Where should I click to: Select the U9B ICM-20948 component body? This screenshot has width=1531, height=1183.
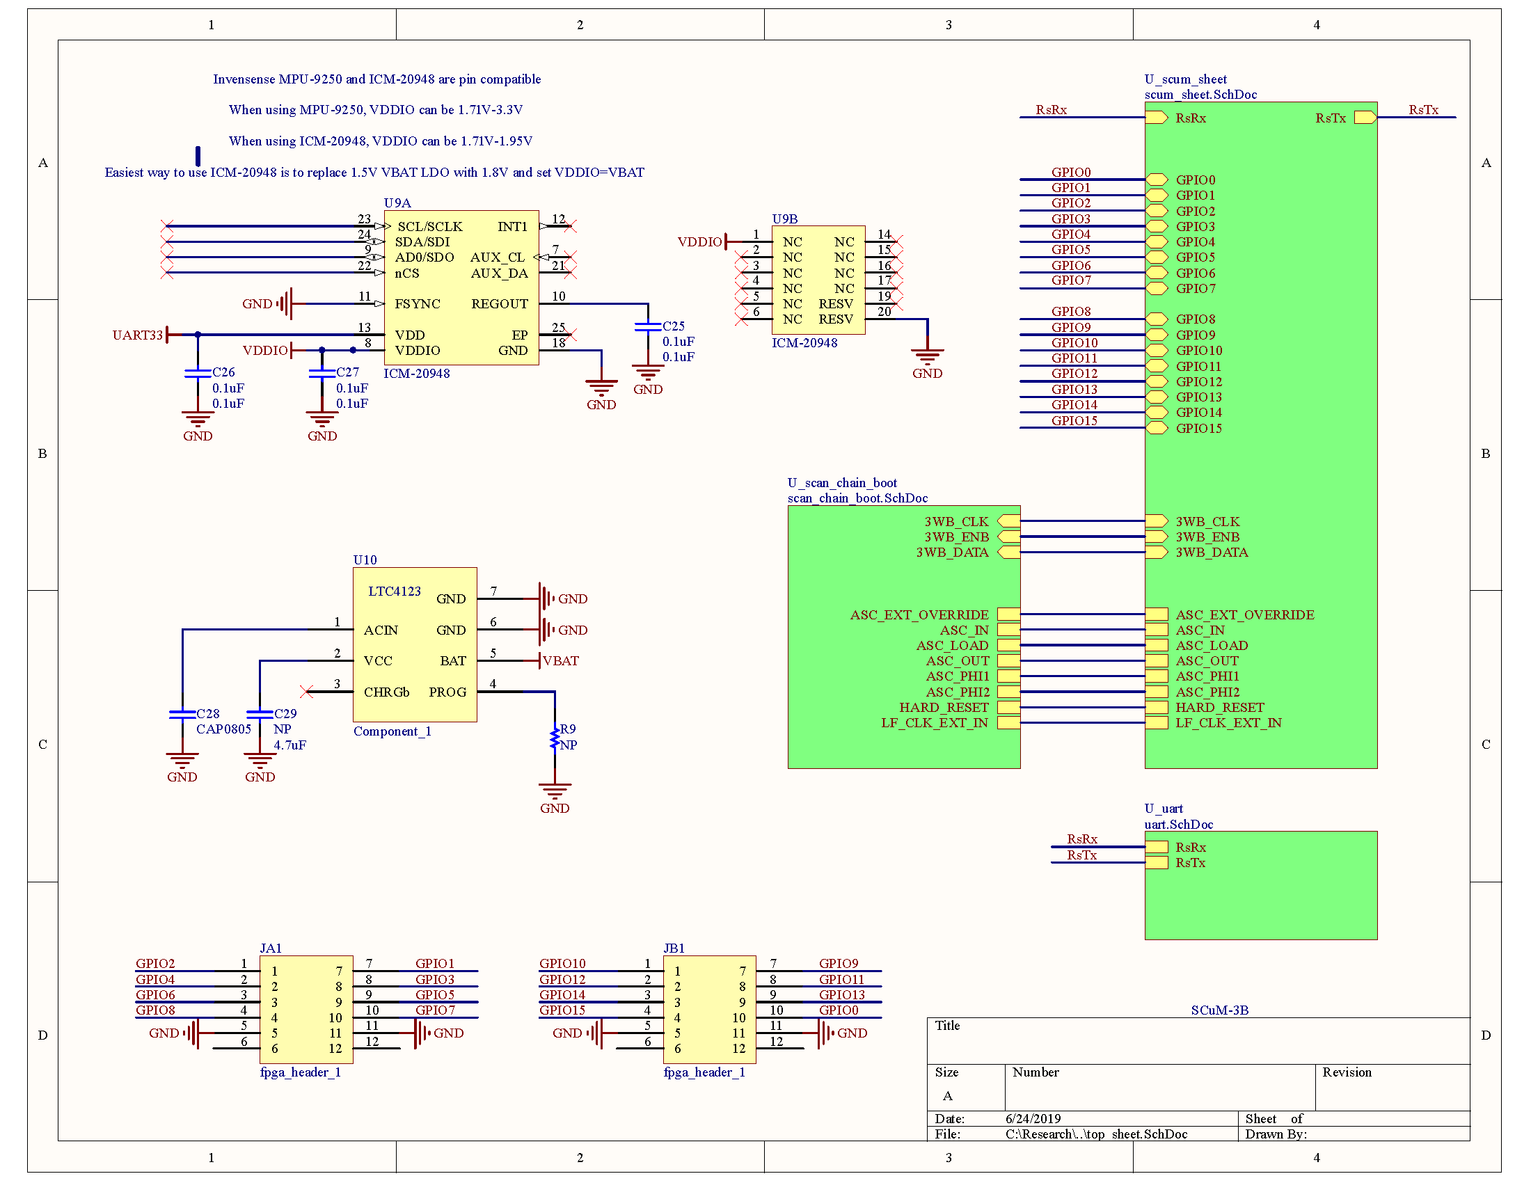[818, 280]
